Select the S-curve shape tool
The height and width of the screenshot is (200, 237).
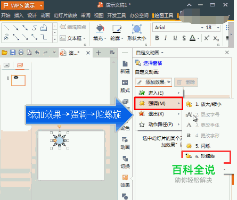click(x=34, y=28)
